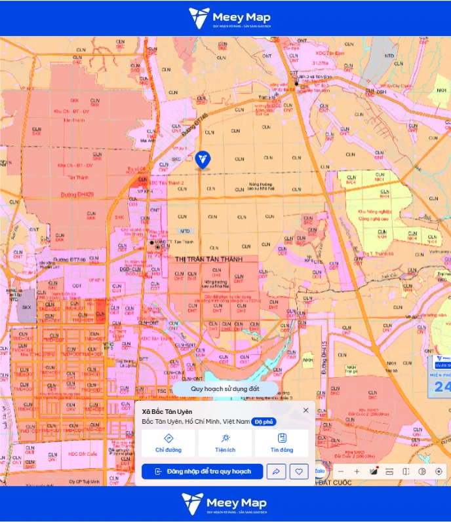Open the Zalo chat bubble
The height and width of the screenshot is (522, 451).
click(x=321, y=471)
